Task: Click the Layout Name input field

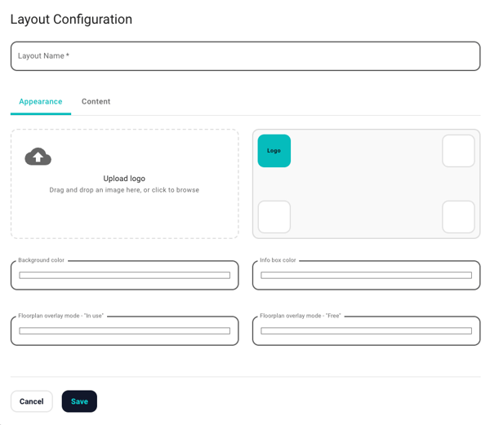Action: pos(245,56)
